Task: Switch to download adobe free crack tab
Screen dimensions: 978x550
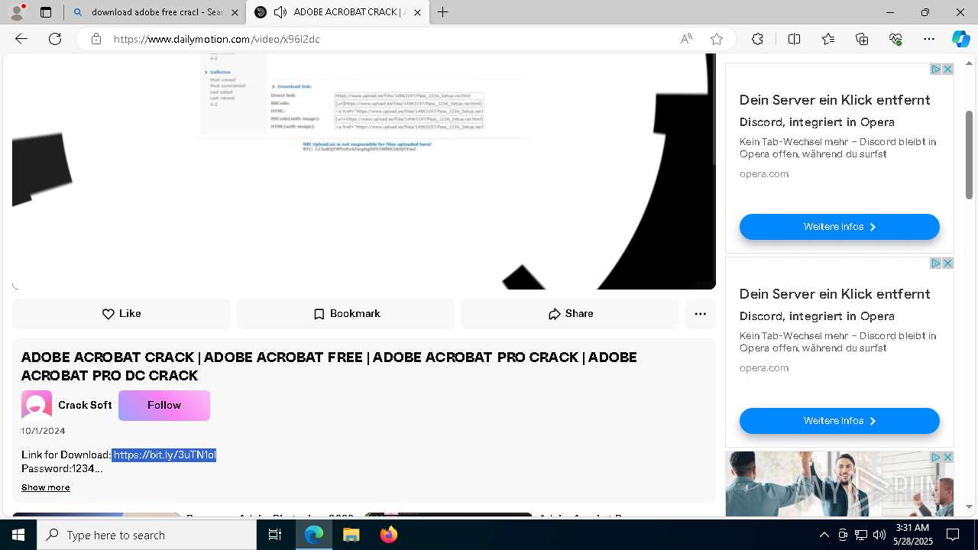Action: click(155, 12)
